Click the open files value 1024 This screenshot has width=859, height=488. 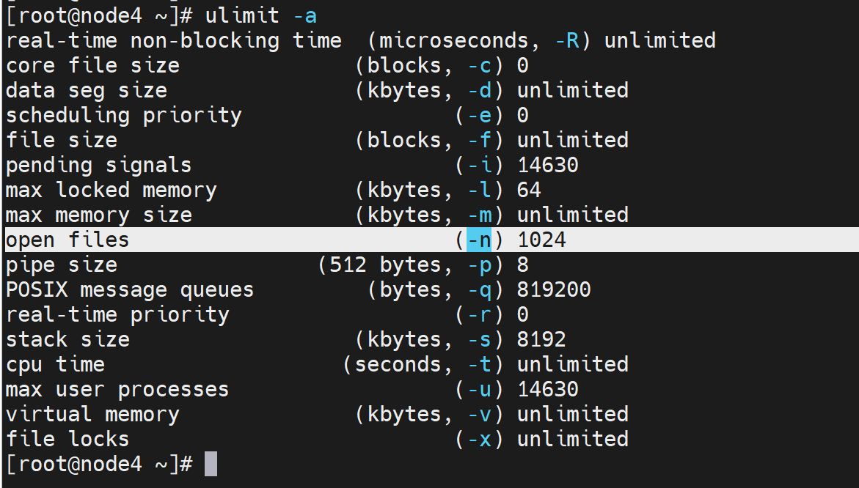(541, 240)
